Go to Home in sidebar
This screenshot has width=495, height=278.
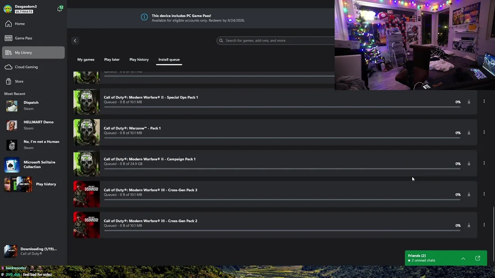click(x=33, y=24)
